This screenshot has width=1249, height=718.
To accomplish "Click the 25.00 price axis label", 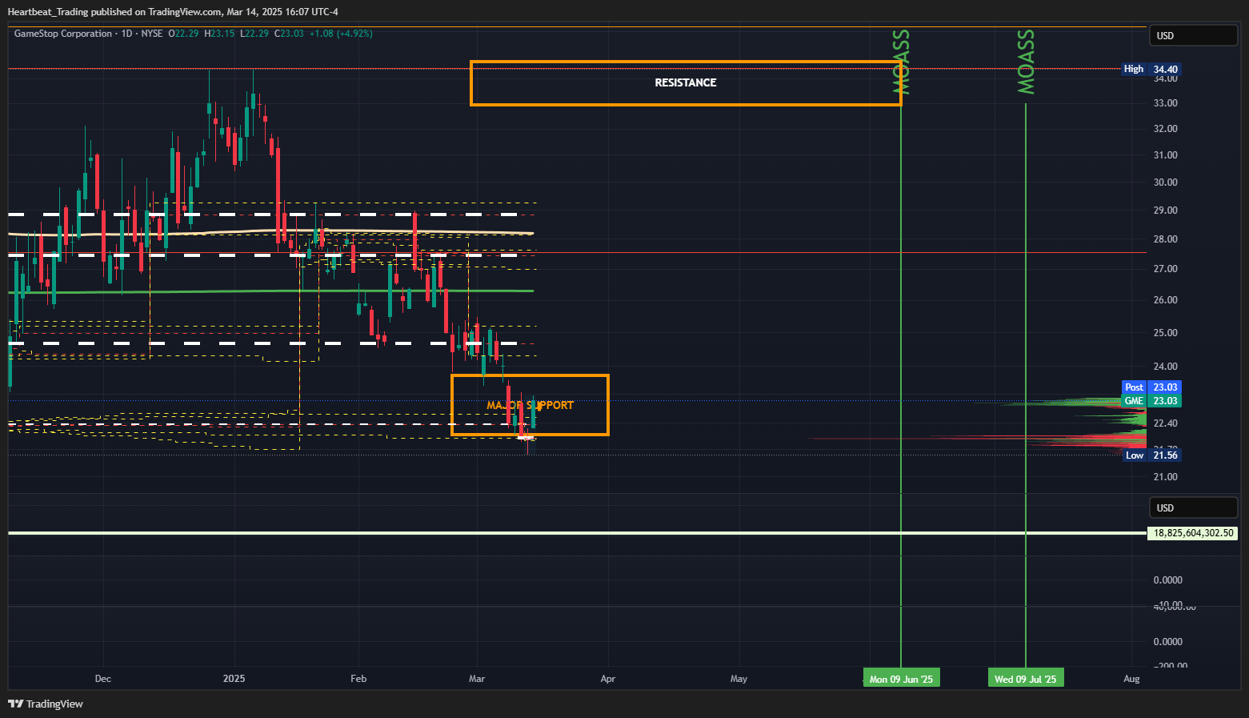I will [1166, 332].
